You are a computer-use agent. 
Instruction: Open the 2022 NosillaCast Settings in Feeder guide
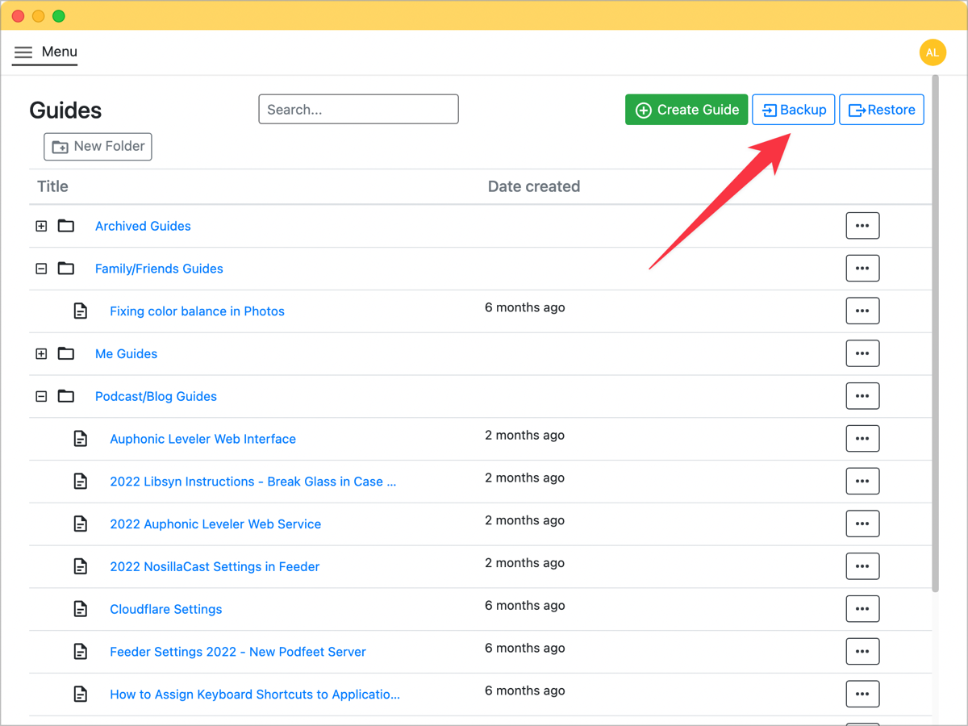215,566
